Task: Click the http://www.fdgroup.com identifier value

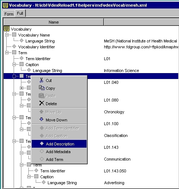Action: click(x=141, y=47)
